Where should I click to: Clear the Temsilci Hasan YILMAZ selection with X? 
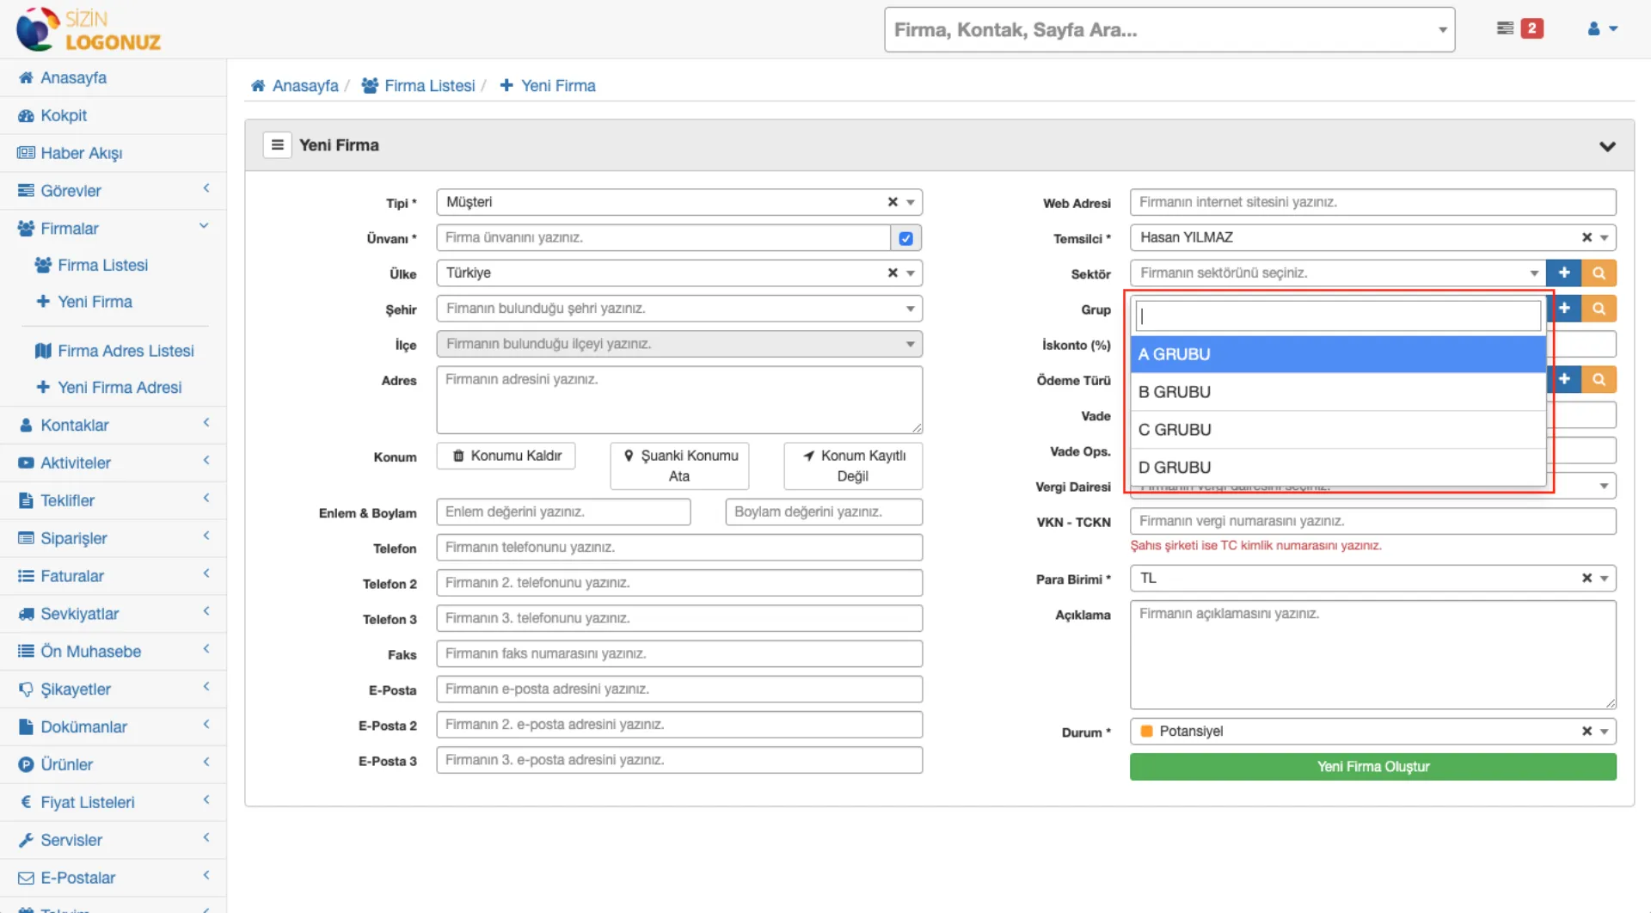1587,237
